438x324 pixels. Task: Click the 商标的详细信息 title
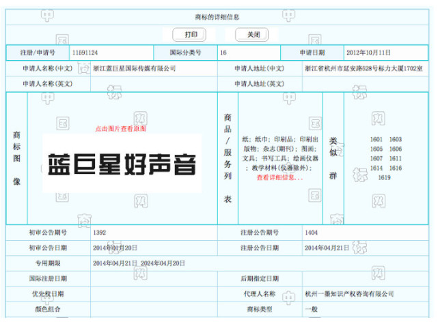pyautogui.click(x=217, y=17)
